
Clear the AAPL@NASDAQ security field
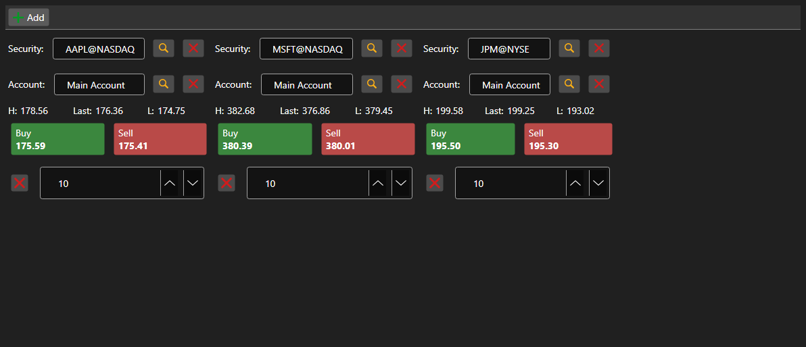coord(193,48)
